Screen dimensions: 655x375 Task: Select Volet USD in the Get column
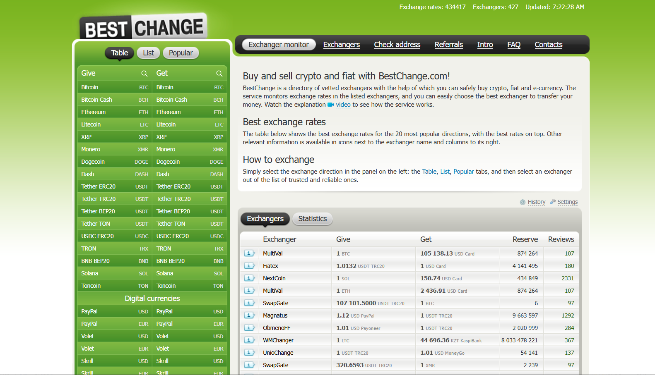tap(190, 336)
